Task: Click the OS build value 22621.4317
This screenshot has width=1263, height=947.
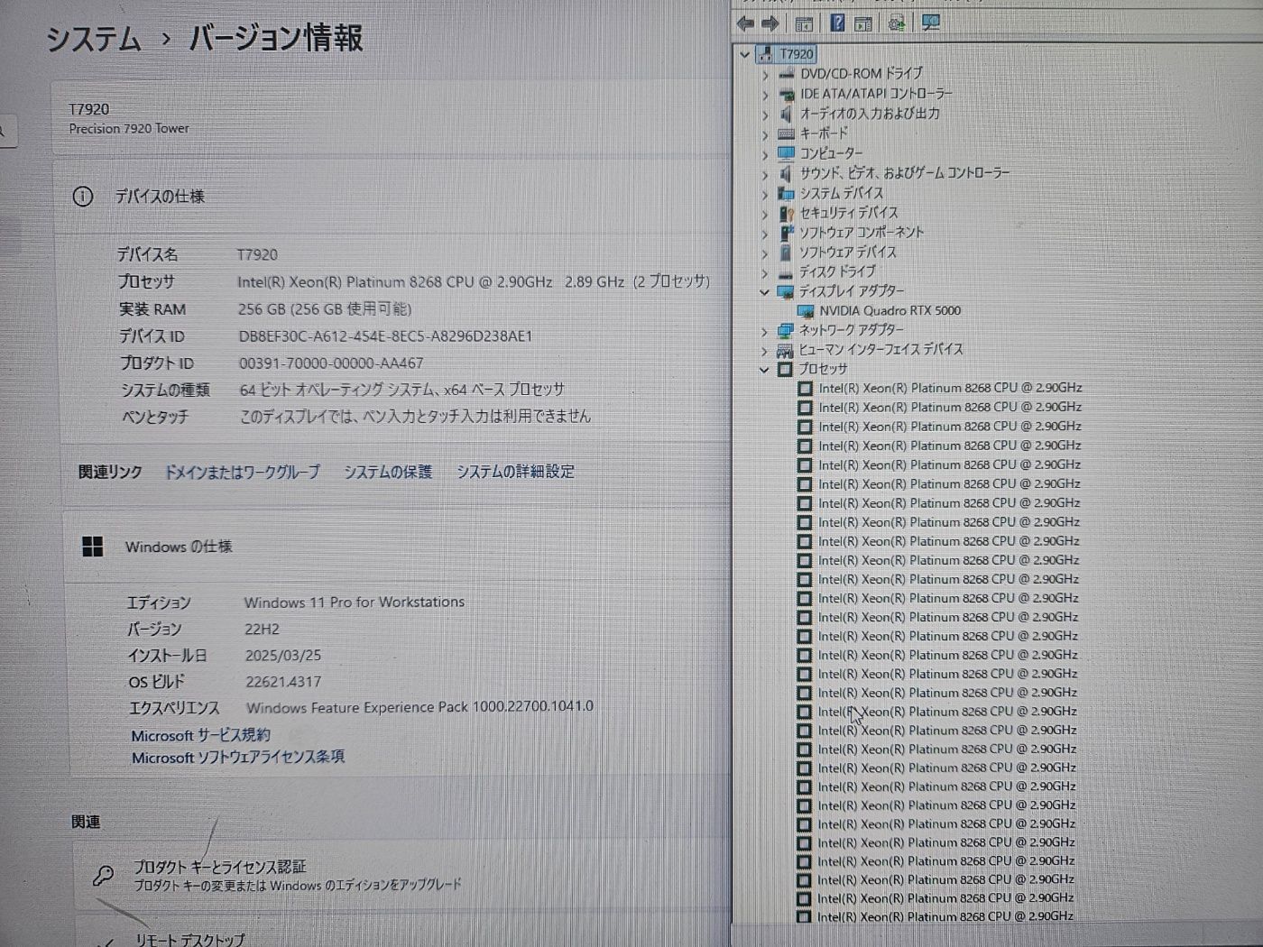Action: click(x=283, y=682)
